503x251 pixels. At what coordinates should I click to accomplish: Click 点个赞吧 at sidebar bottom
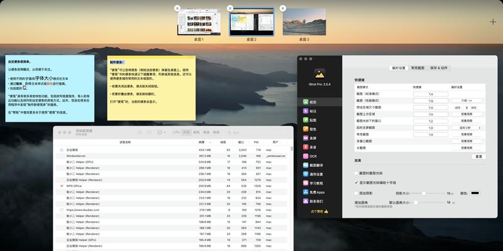(319, 211)
